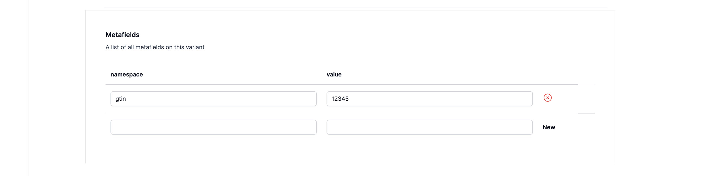Click the word gtin in the namespace input
This screenshot has width=701, height=176.
pos(121,99)
